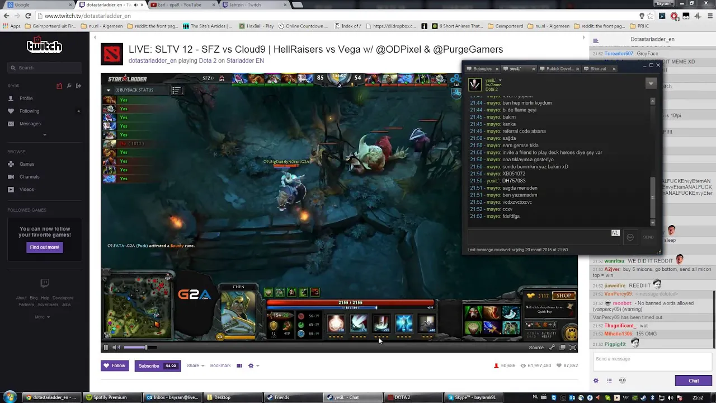
Task: Open chat settings gear icon
Action: point(596,381)
